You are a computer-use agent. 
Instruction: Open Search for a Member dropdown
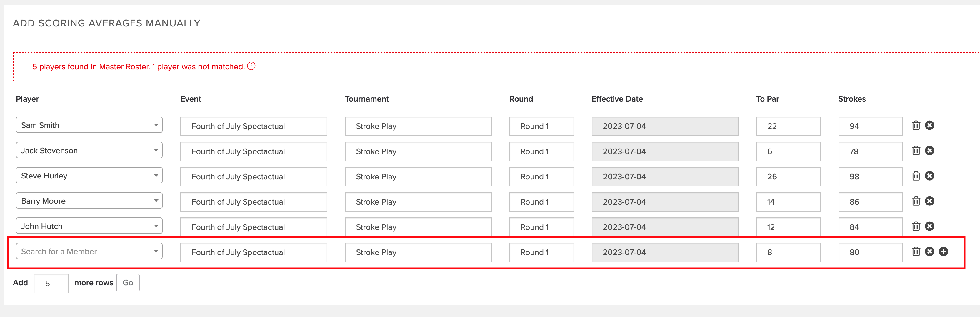pos(89,251)
